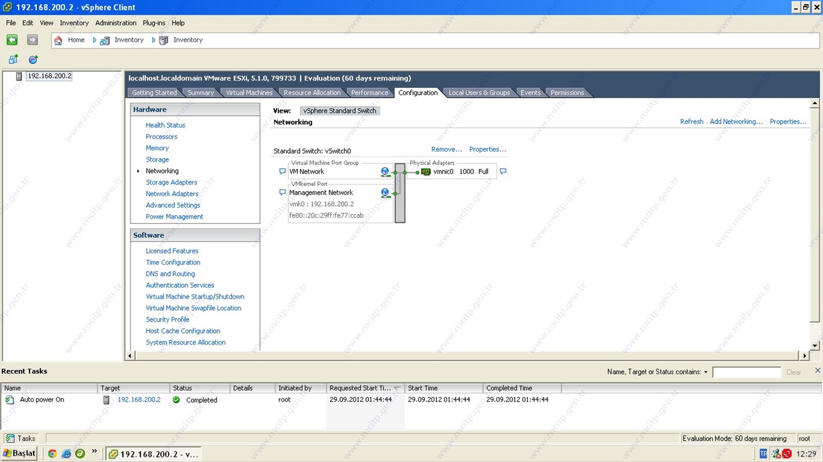Click the vertical scrollbar down arrow
This screenshot has width=823, height=462.
(x=815, y=346)
